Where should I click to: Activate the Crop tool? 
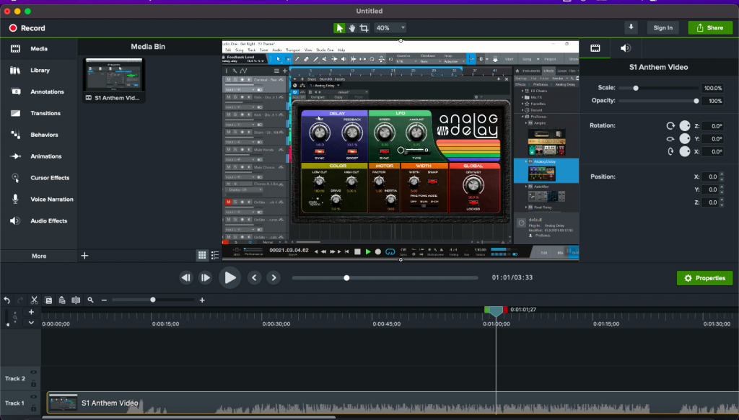(364, 28)
